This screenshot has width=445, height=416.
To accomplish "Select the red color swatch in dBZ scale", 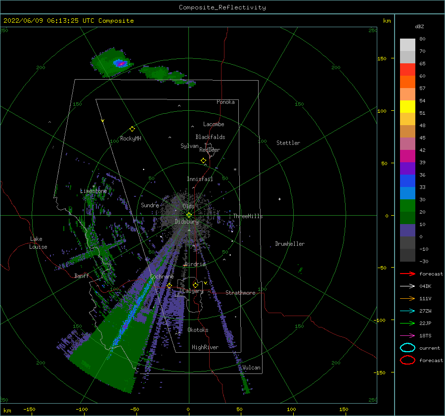I will pos(407,69).
